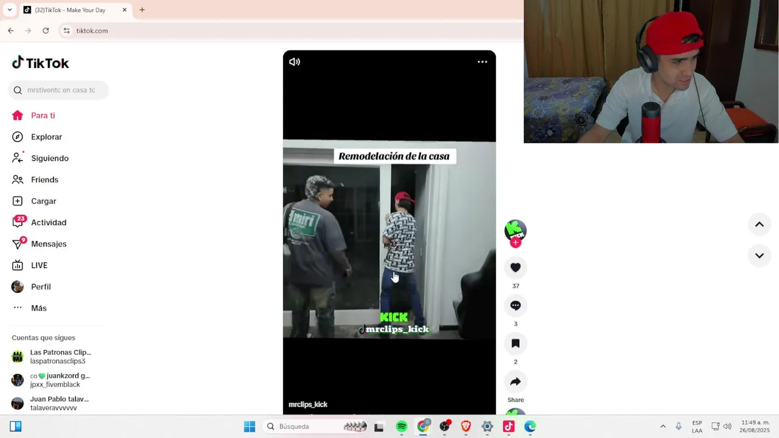The height and width of the screenshot is (438, 779).
Task: Open the tab search dropdown arrow
Action: click(x=9, y=10)
